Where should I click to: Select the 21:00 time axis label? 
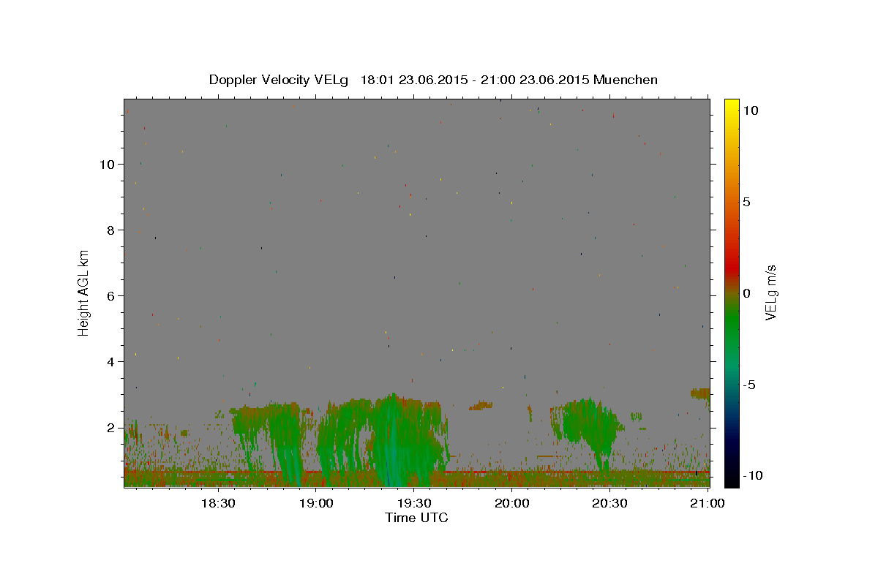point(708,503)
